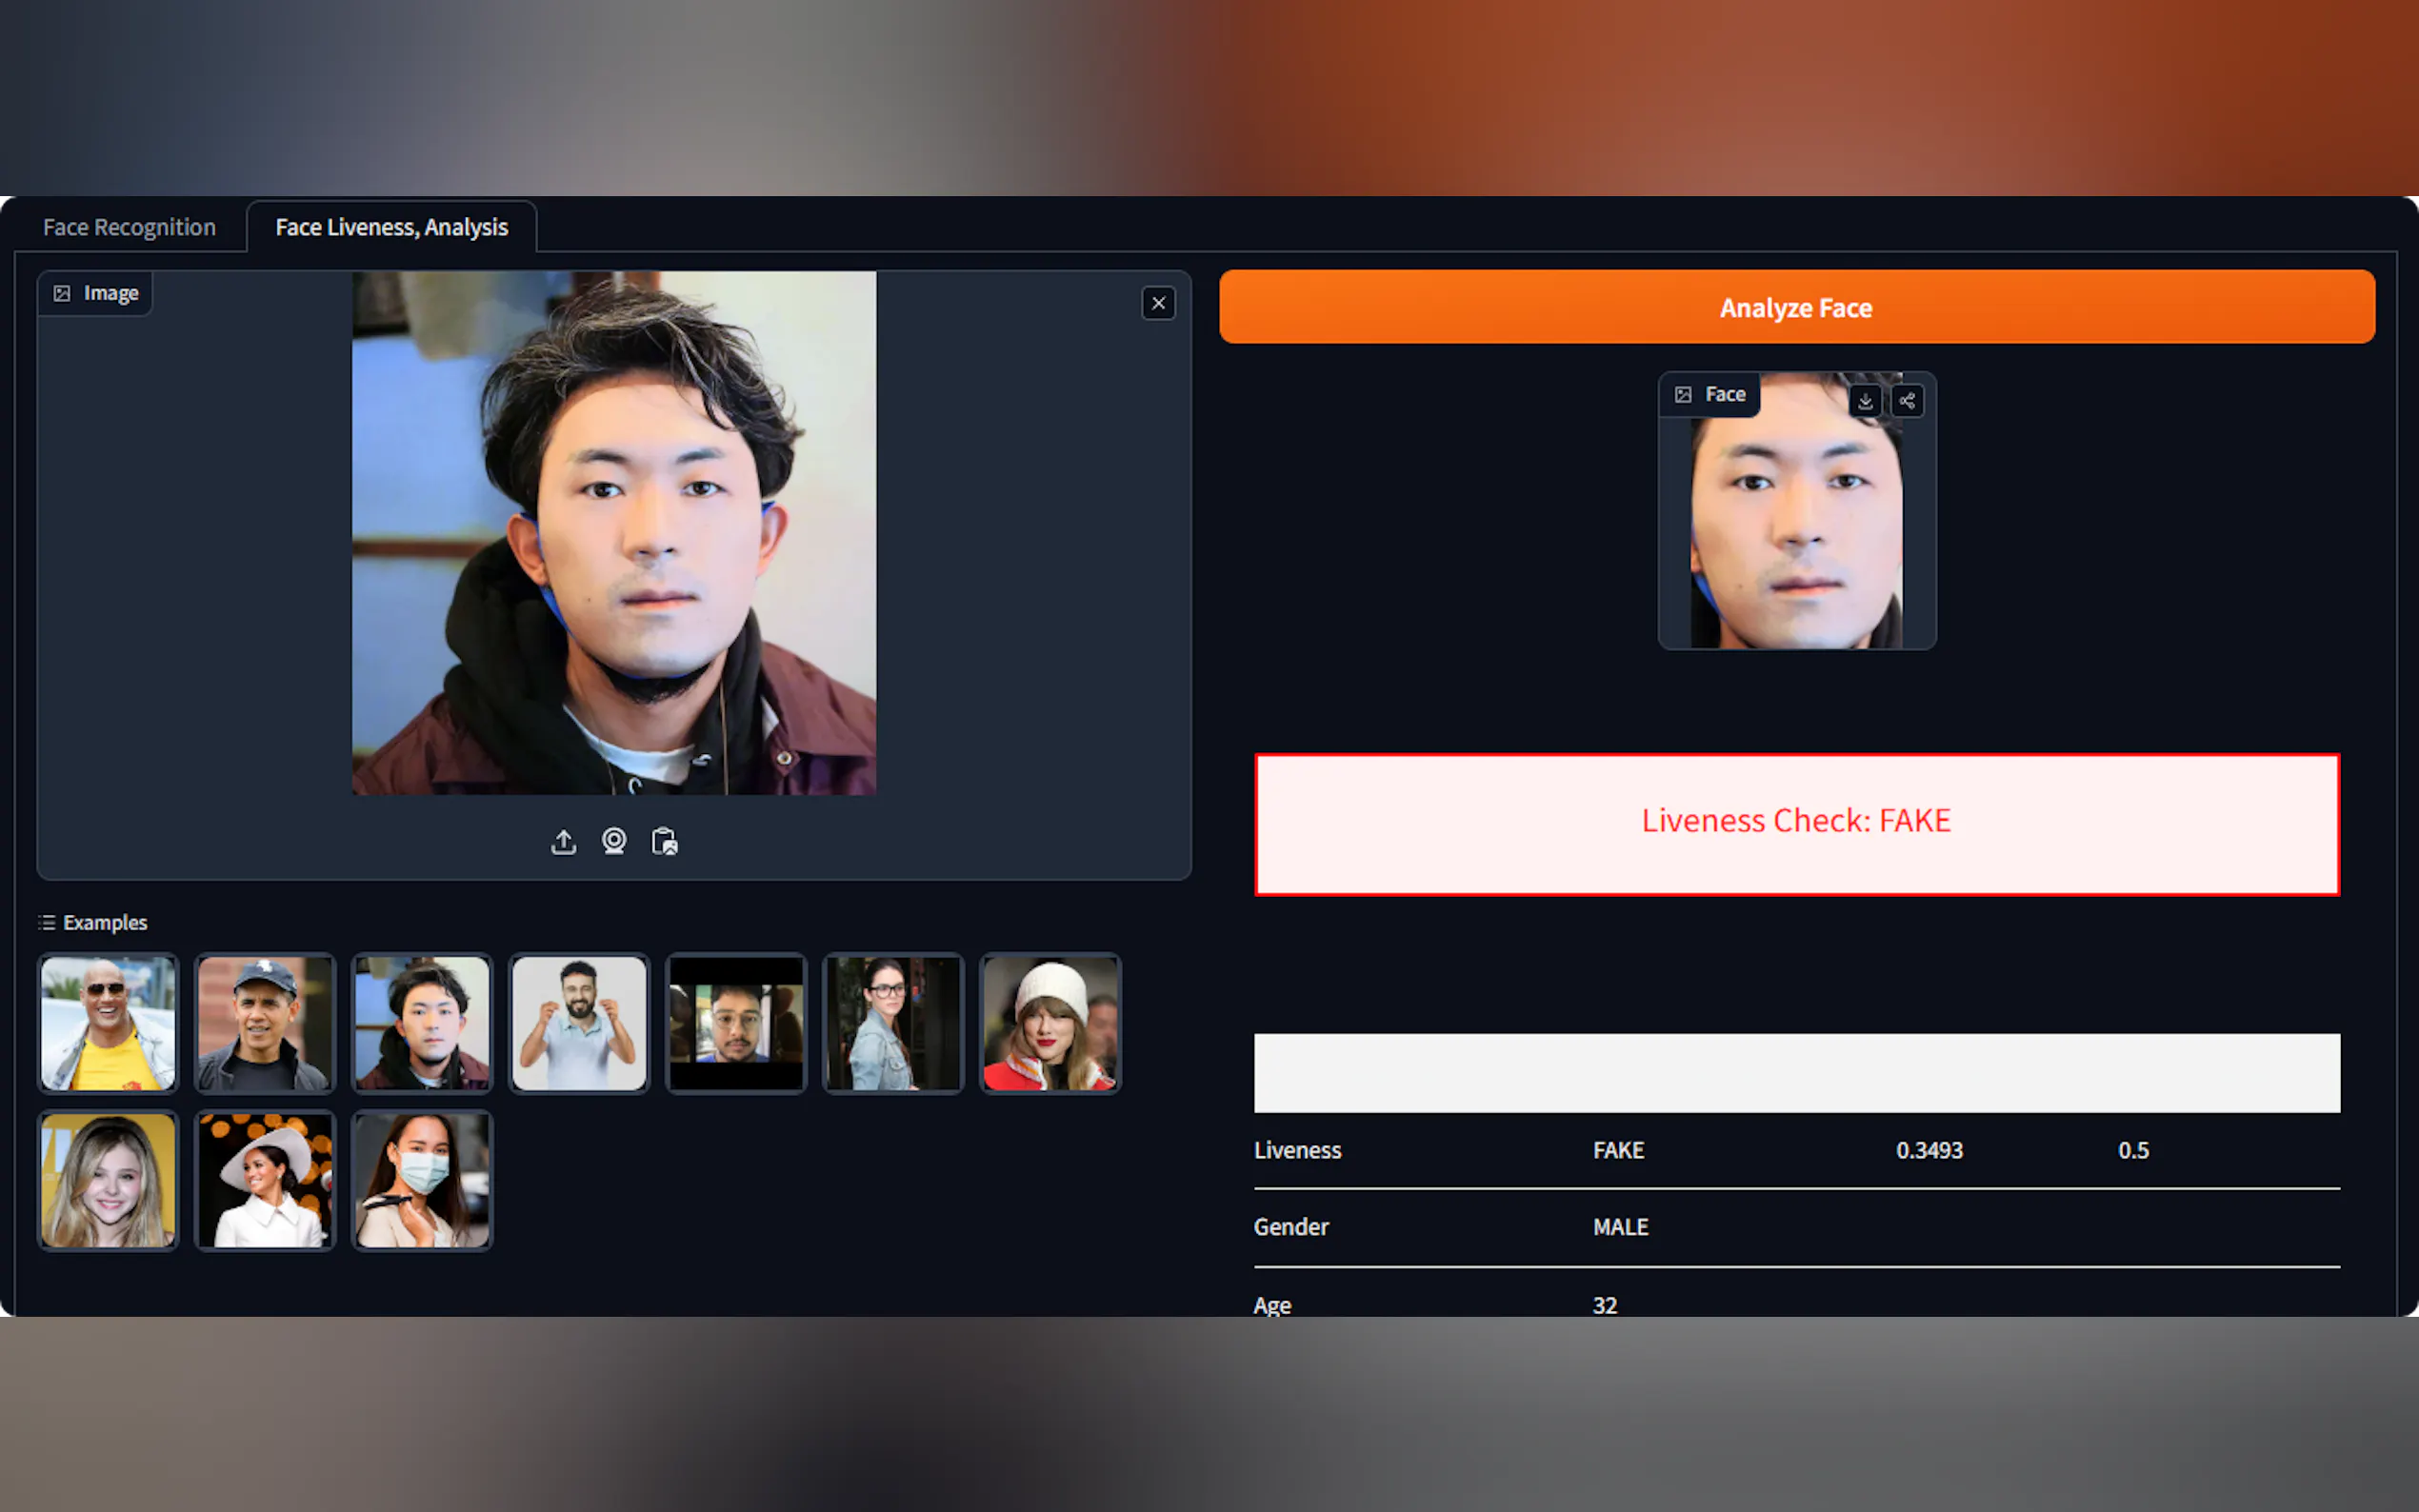
Task: Click the Liveness Check: FAKE result box
Action: [x=1796, y=824]
